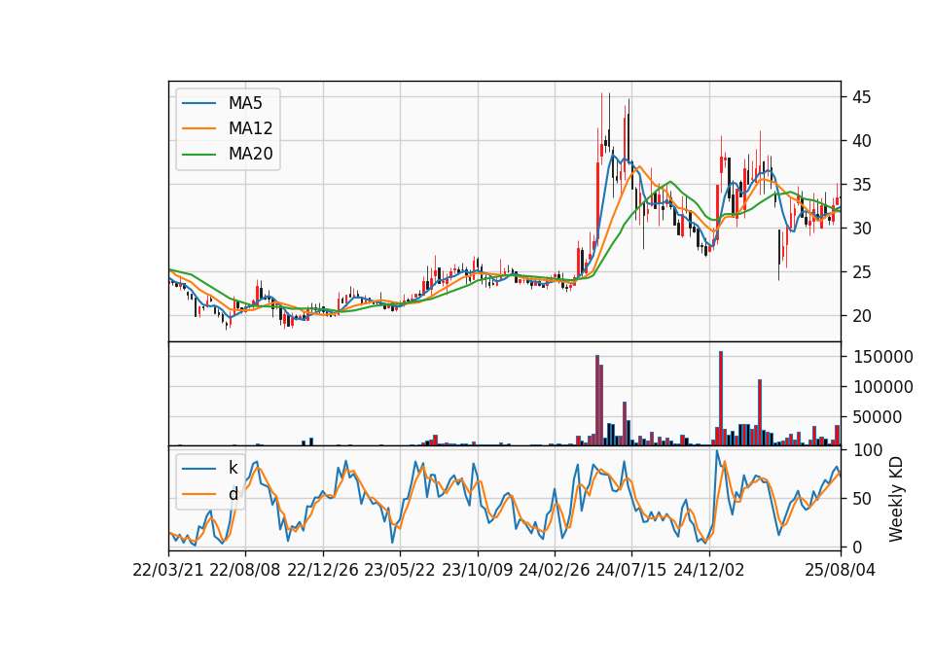Click the d legend label
This screenshot has width=934, height=671.
(x=233, y=494)
